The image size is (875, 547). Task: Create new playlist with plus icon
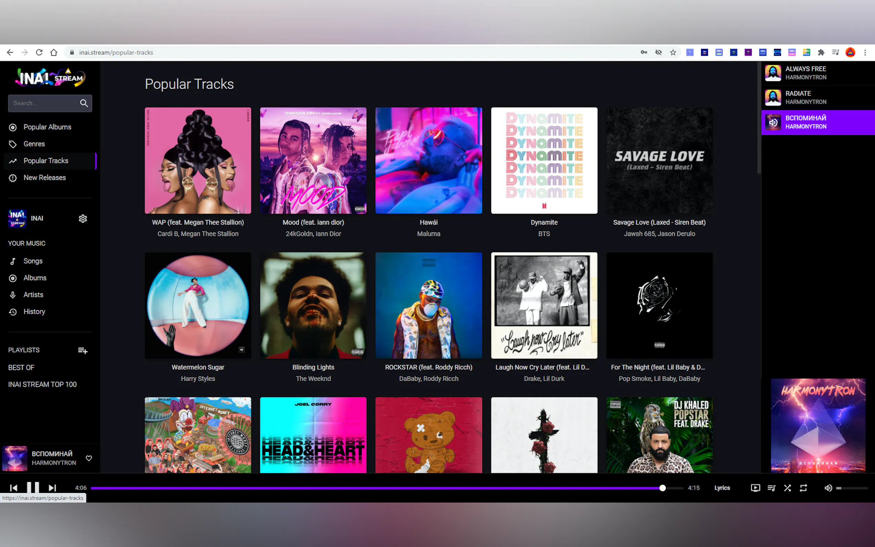[82, 350]
